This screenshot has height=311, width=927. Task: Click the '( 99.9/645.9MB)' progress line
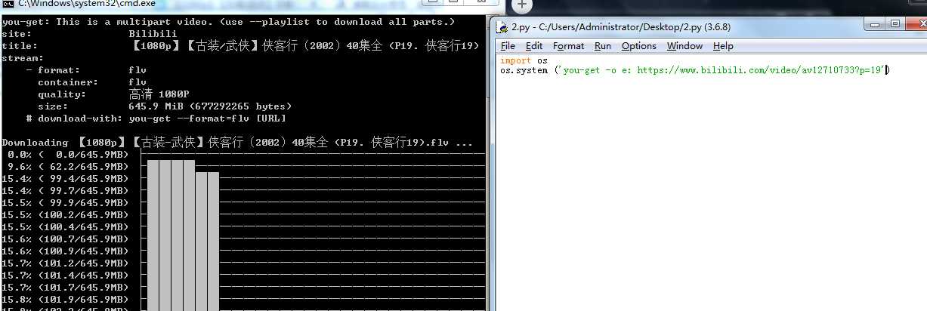[x=65, y=203]
